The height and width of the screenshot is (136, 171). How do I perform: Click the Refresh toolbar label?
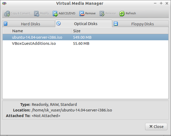point(131,13)
